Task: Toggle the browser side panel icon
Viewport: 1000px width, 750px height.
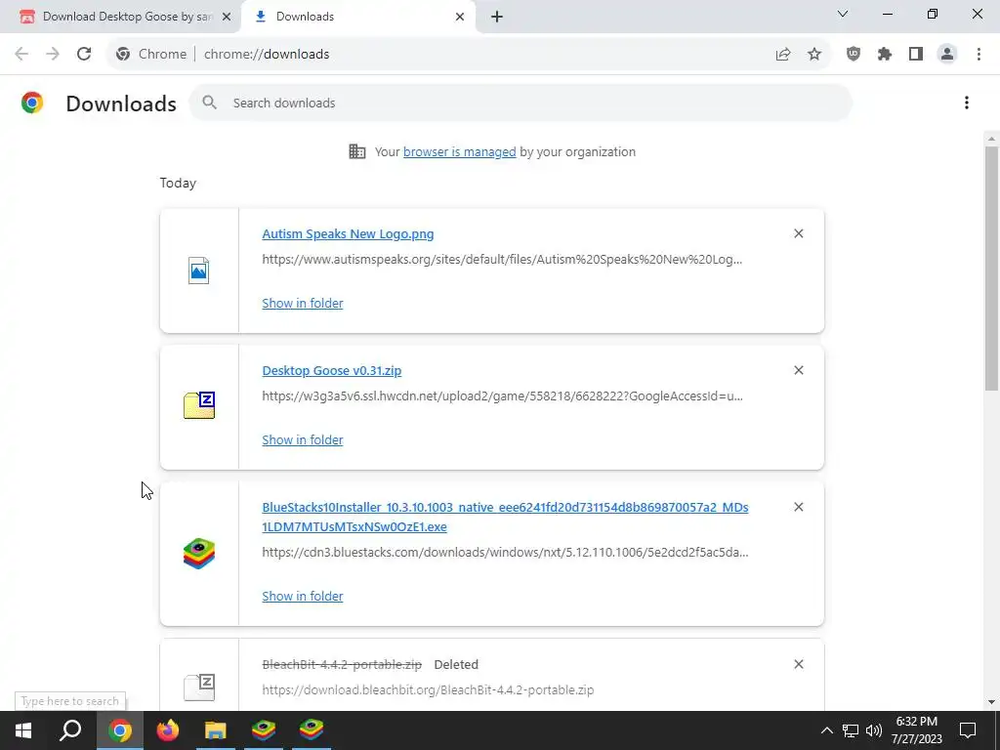Action: (916, 55)
